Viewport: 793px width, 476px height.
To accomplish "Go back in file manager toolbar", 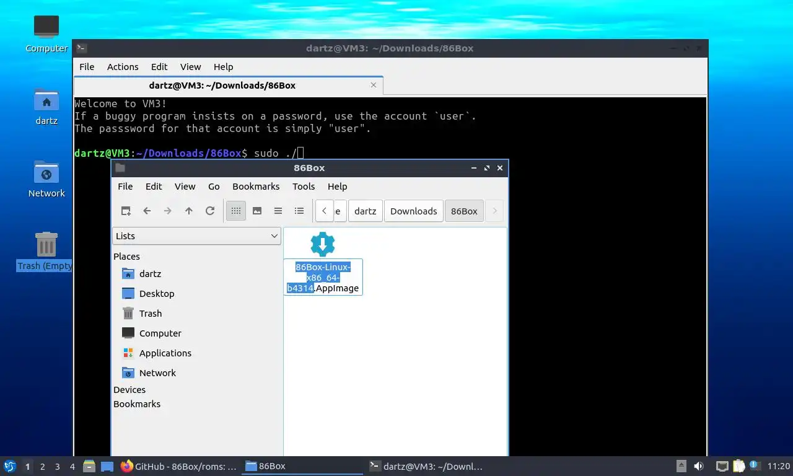I will (x=147, y=211).
